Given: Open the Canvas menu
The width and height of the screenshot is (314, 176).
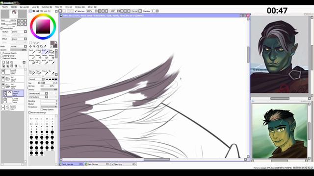Looking at the screenshot, I should (24, 7).
